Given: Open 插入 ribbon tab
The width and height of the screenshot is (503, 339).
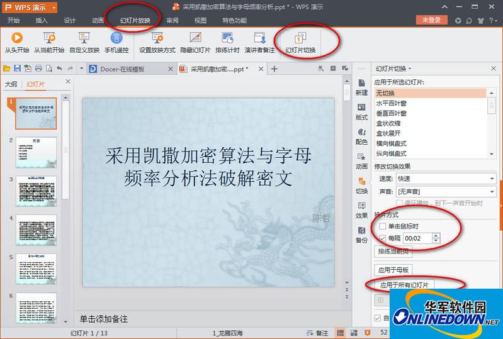Looking at the screenshot, I should [x=42, y=21].
